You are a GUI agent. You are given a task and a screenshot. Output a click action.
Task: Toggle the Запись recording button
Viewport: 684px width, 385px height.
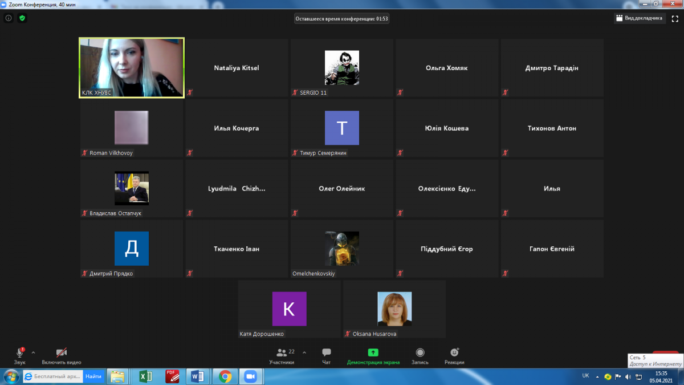tap(420, 356)
